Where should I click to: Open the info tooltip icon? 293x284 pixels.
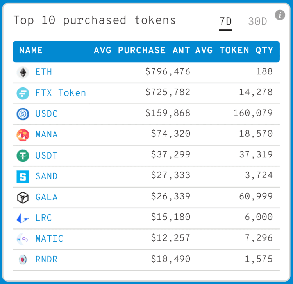pos(280,15)
